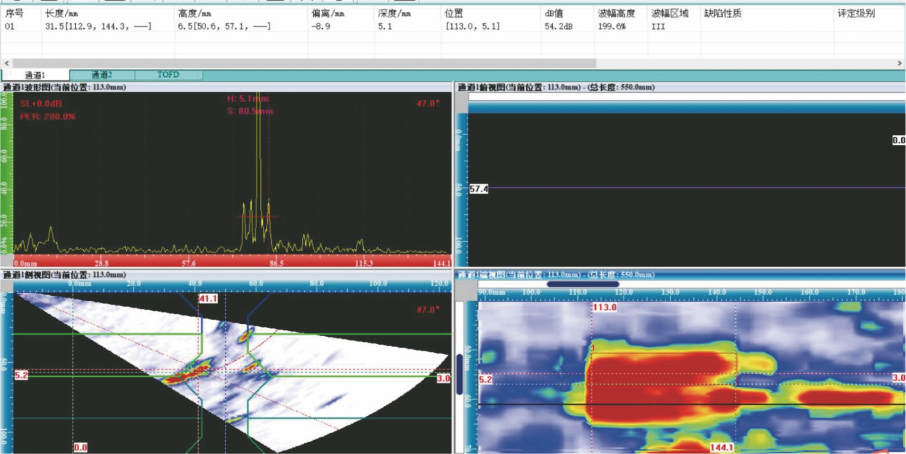The image size is (906, 454).
Task: Click the 高度/mm column header
Action: coord(194,13)
